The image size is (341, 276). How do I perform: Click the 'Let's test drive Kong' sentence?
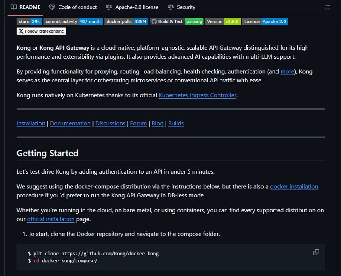[x=116, y=172]
